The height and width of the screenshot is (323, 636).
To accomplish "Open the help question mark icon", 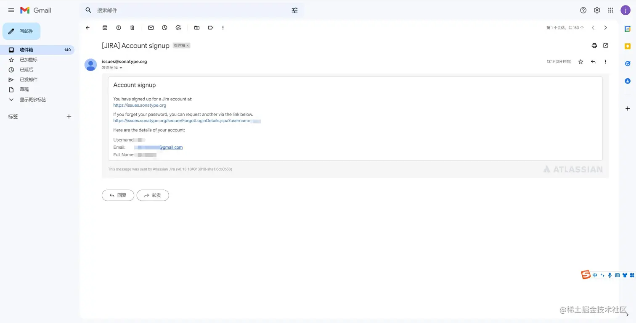I will [x=583, y=10].
